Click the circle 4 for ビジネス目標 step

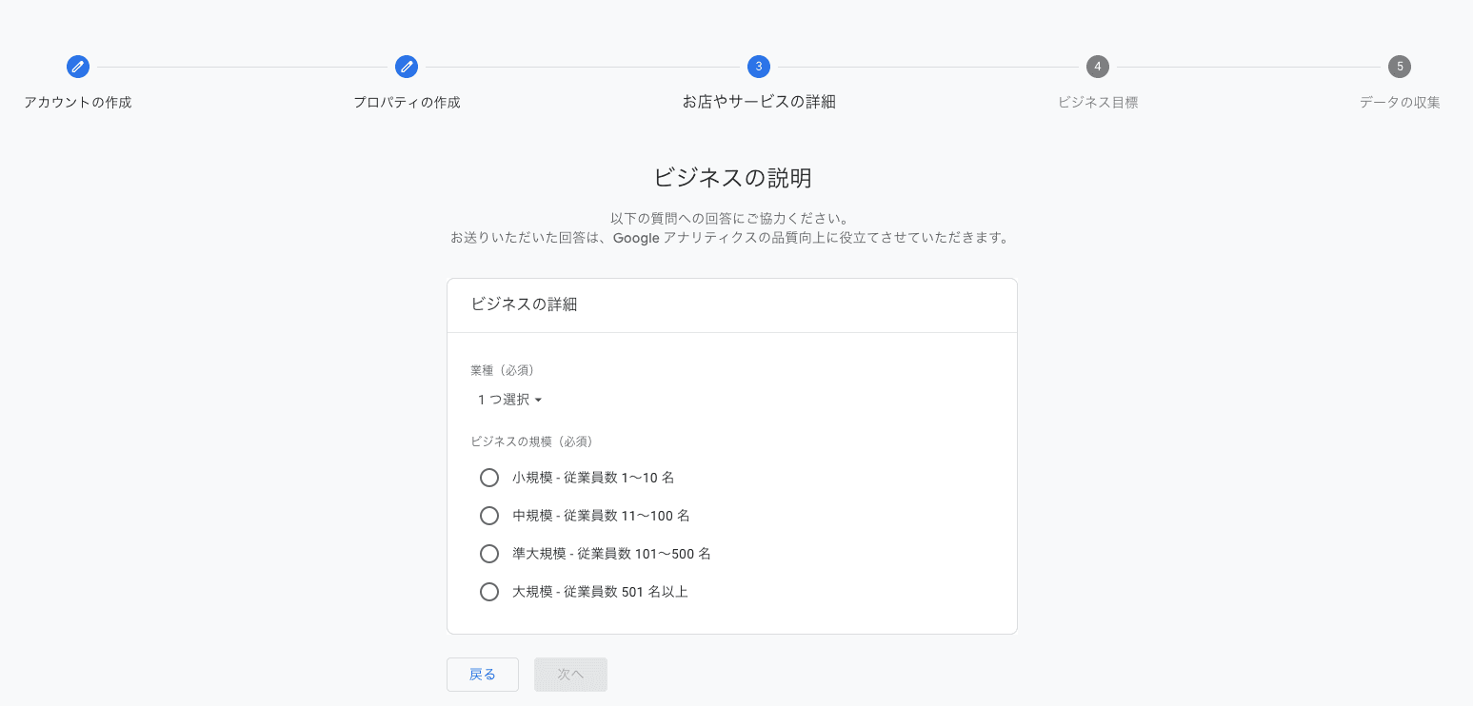(1098, 67)
